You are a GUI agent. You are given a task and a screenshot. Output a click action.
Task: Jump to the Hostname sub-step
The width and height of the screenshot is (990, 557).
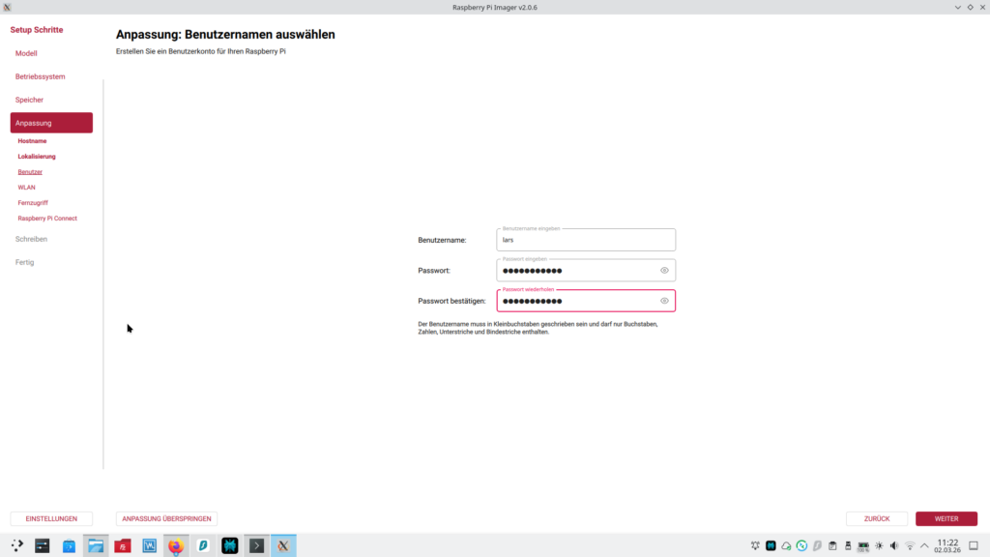point(32,141)
